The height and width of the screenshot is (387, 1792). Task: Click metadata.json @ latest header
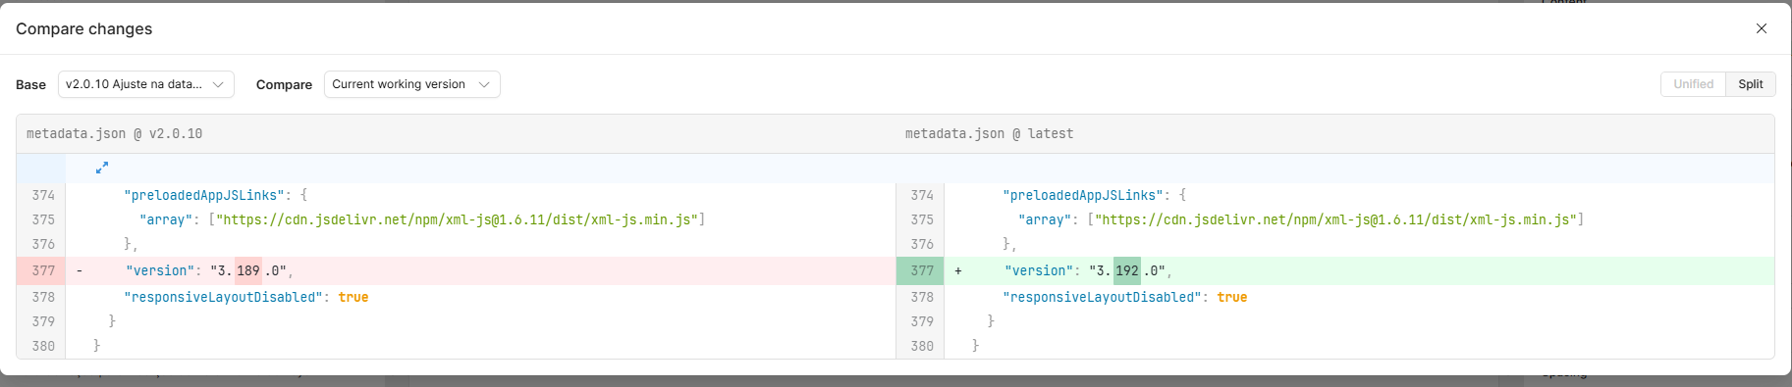pyautogui.click(x=989, y=133)
